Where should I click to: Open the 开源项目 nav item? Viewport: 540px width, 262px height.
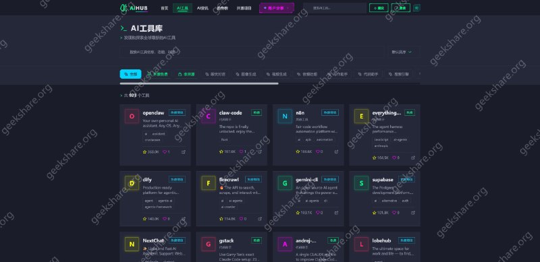[x=244, y=8]
